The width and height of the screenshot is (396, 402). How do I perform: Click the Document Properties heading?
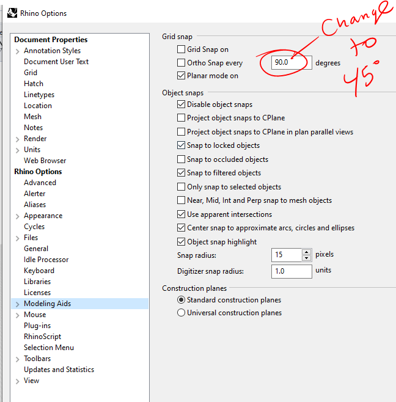(x=51, y=40)
